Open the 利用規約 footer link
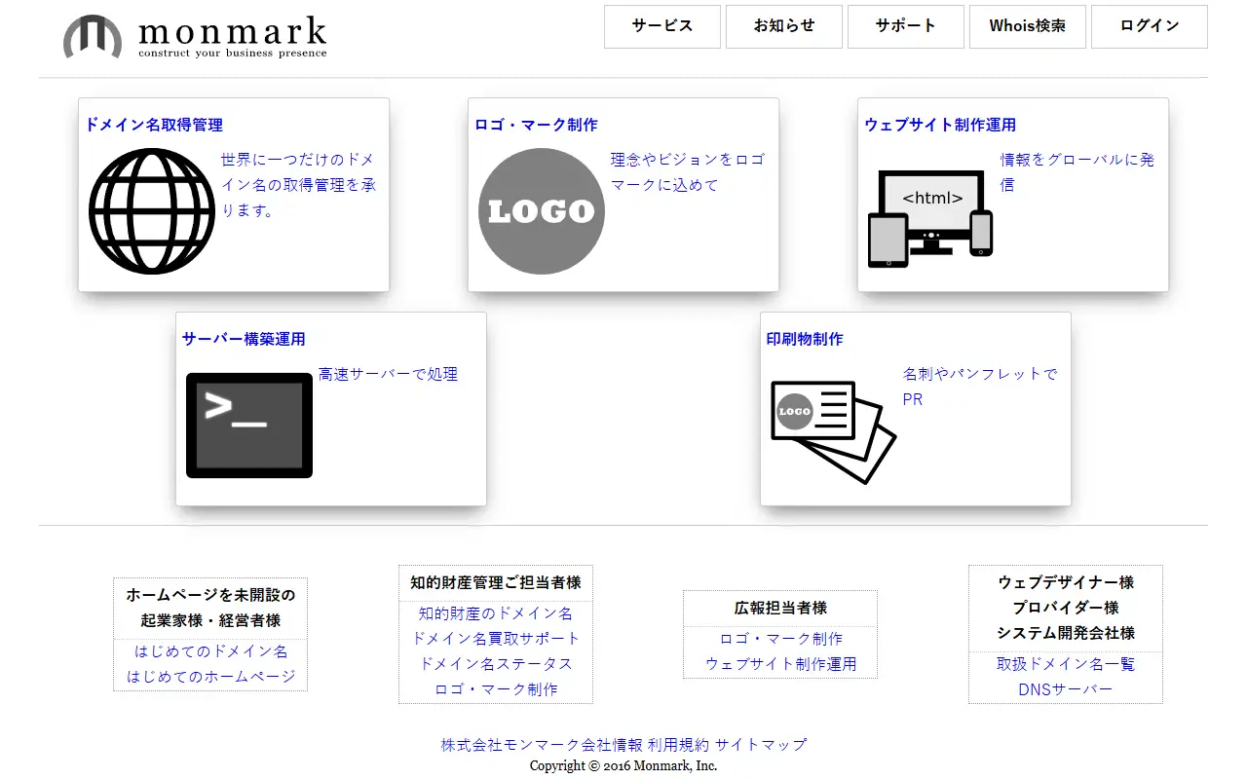This screenshot has width=1247, height=779. pos(678,745)
